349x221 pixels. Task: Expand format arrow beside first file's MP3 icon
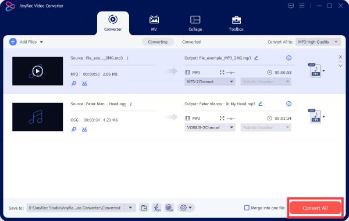(324, 71)
